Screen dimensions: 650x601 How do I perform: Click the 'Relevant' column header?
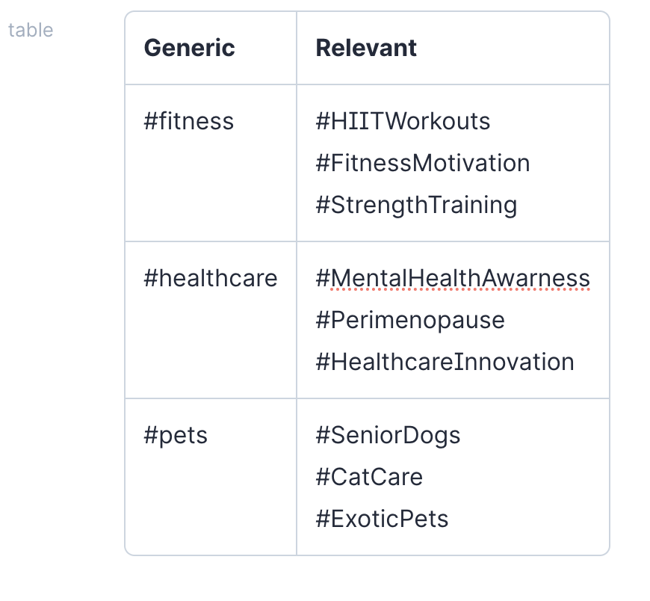tap(366, 48)
